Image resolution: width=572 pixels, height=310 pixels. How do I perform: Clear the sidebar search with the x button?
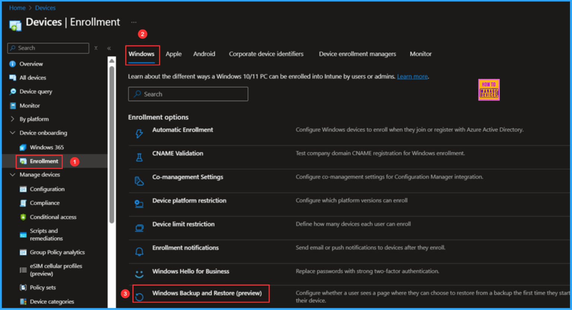point(96,48)
